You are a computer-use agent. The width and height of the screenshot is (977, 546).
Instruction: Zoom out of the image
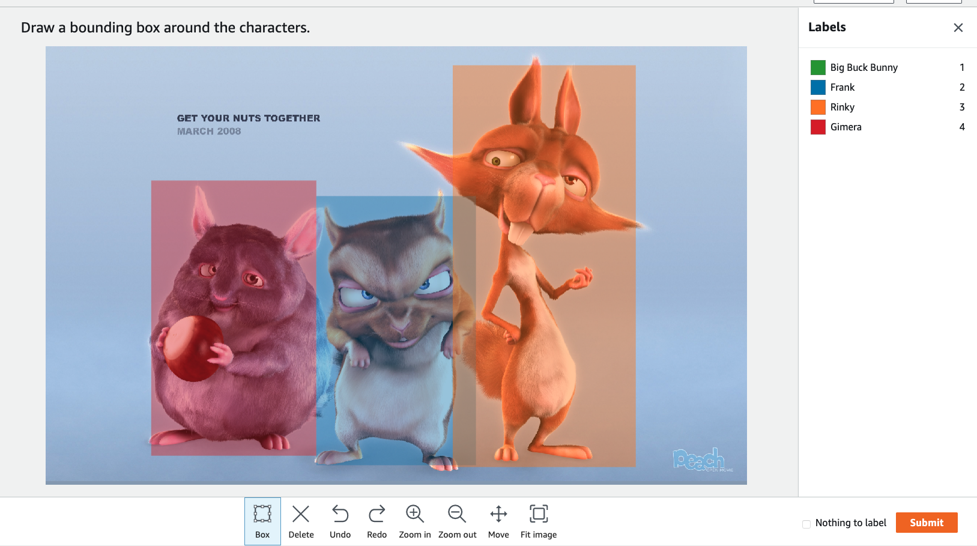point(457,521)
